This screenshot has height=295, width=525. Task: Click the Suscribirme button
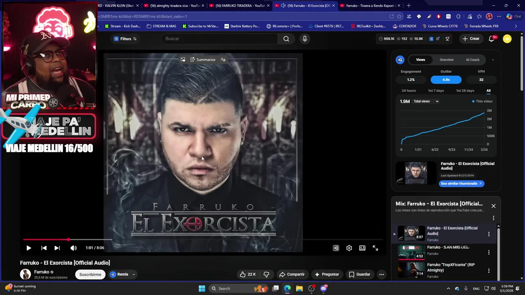tap(90, 275)
